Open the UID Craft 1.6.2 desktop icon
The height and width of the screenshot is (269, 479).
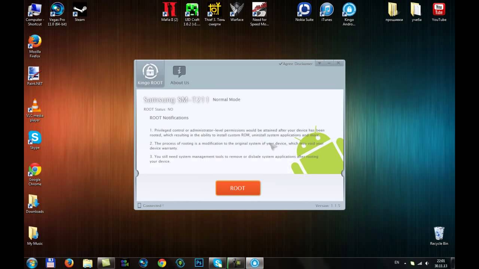(192, 14)
